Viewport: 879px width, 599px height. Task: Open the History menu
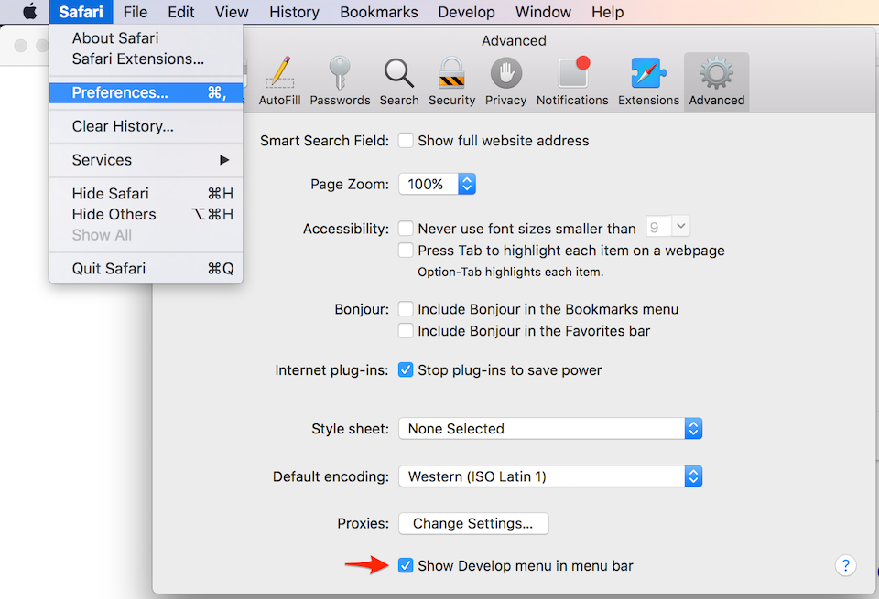click(x=294, y=12)
